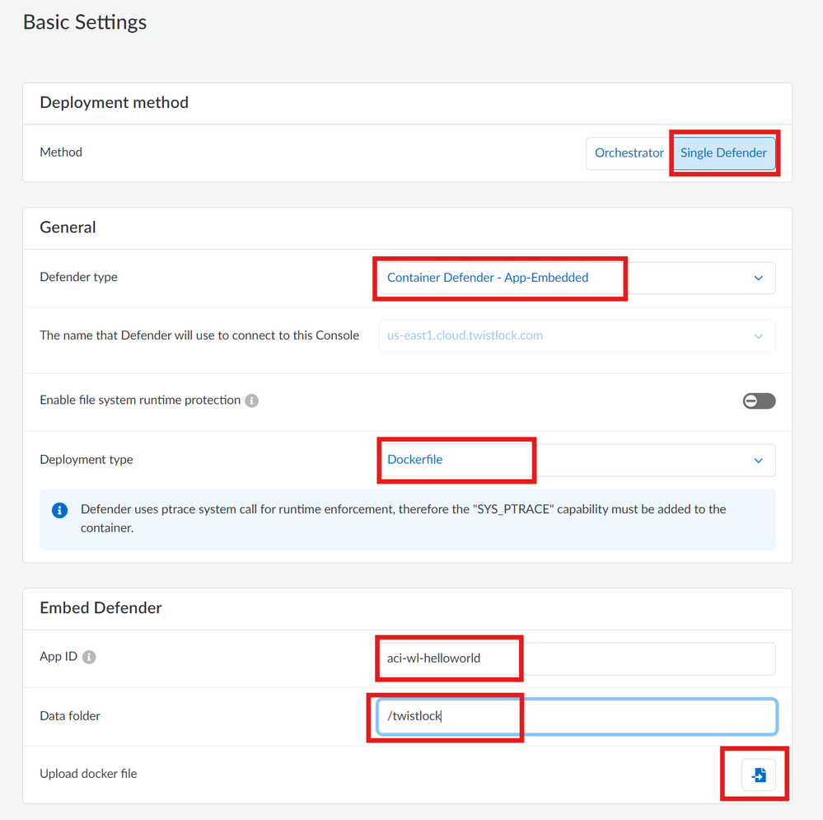Open the us-east1.cloud.twistlock.com console name dropdown
The image size is (823, 820).
pyautogui.click(x=576, y=335)
